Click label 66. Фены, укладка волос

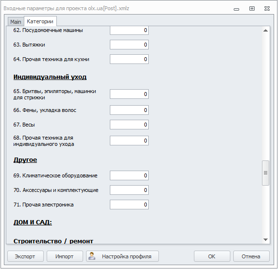[x=45, y=110]
